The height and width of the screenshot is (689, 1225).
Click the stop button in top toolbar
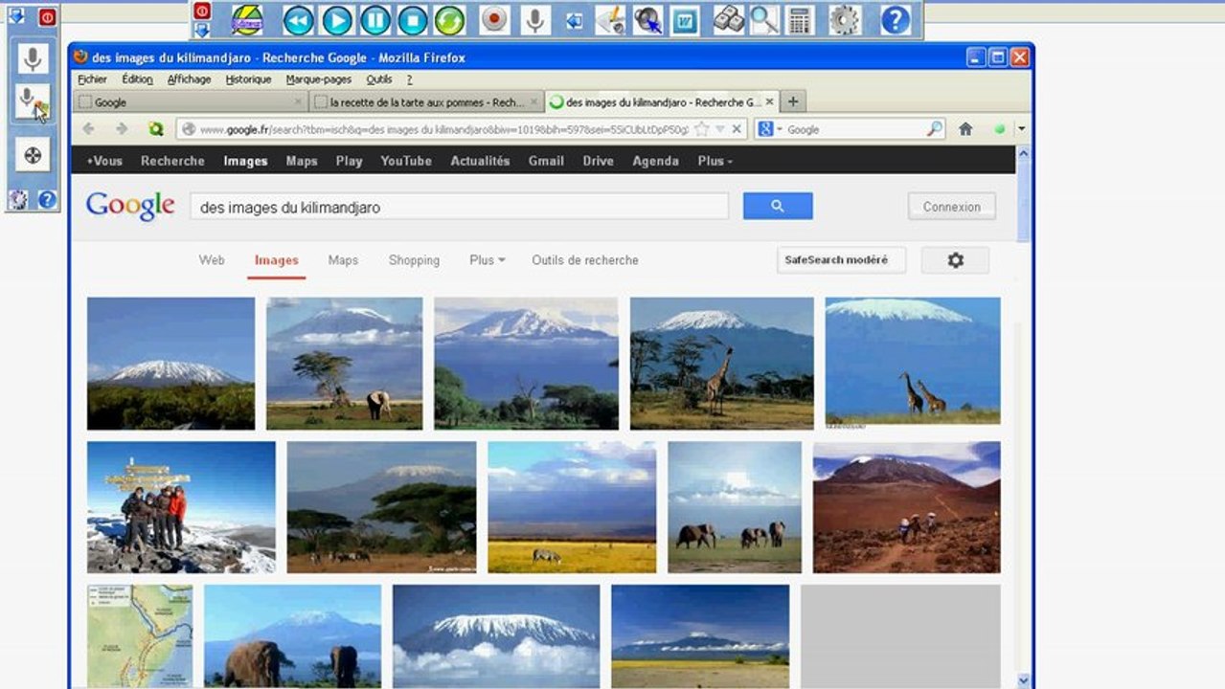[412, 19]
